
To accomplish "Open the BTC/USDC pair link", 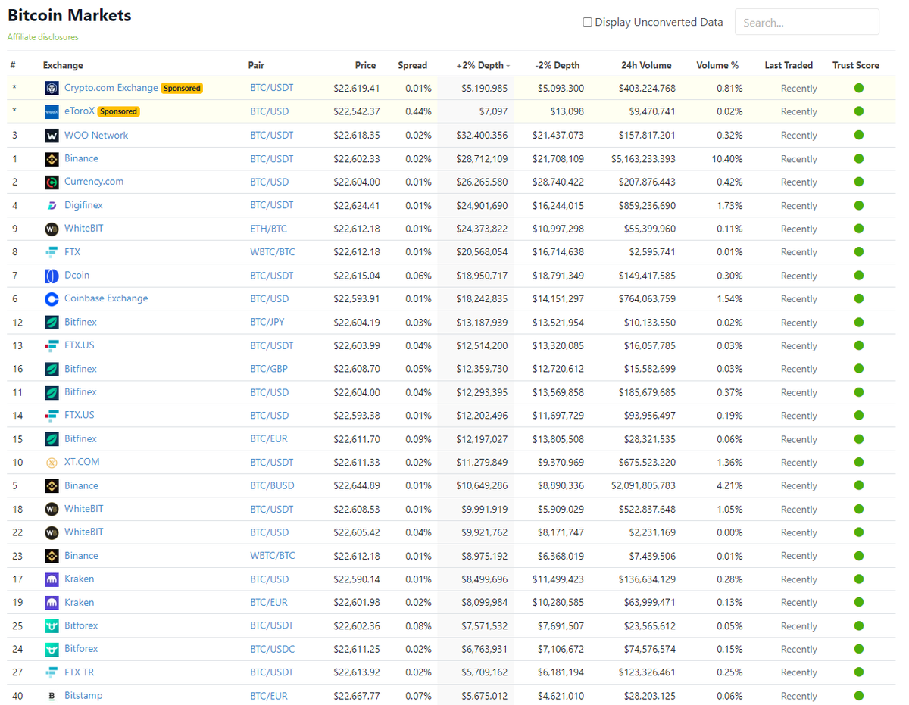I will coord(273,649).
